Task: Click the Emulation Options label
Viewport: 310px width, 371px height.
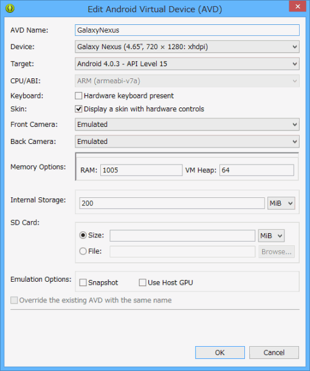Action: coord(41,279)
